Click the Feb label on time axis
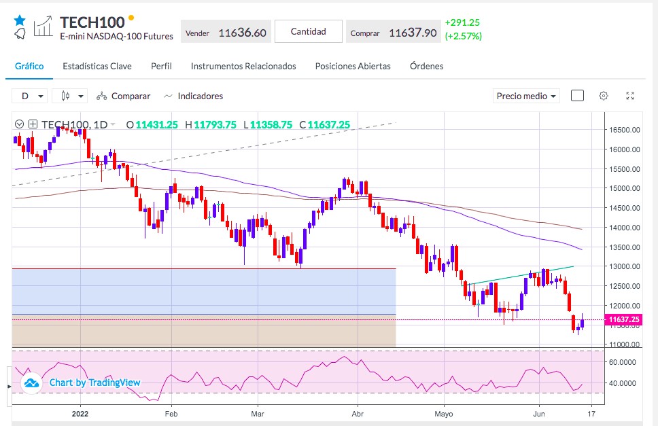Viewport: 658px width, 426px height. (x=171, y=414)
